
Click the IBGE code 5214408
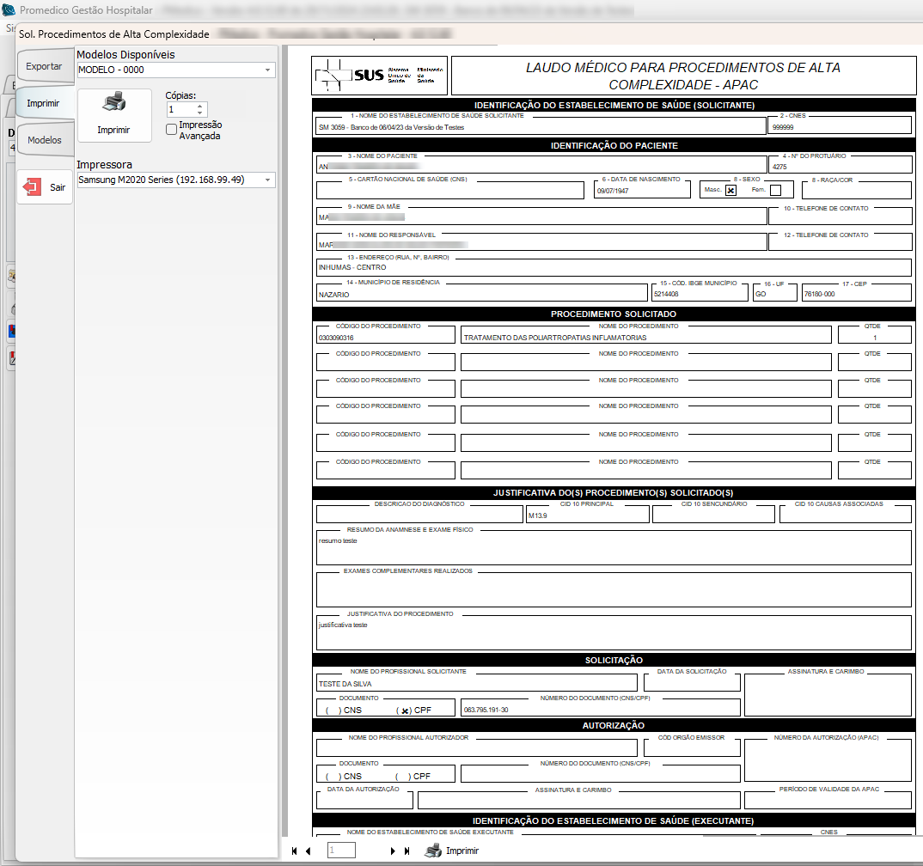tap(666, 294)
